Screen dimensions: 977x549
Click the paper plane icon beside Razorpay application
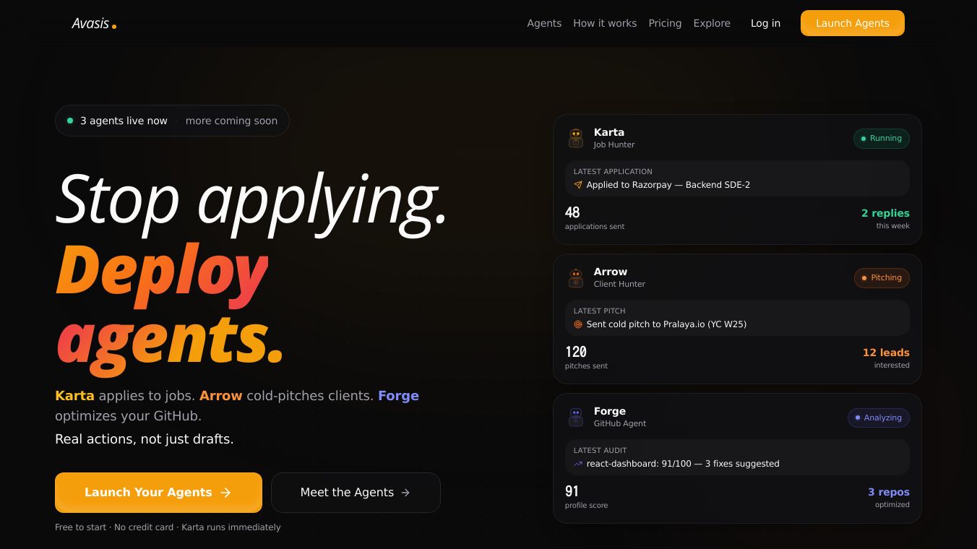click(x=578, y=185)
